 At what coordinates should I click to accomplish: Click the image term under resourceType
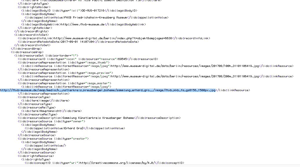[45, 101]
